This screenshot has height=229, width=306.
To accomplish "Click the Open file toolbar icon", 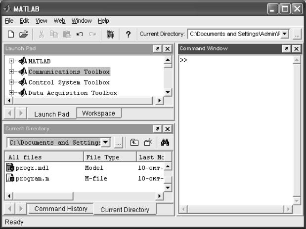I will click(24, 34).
